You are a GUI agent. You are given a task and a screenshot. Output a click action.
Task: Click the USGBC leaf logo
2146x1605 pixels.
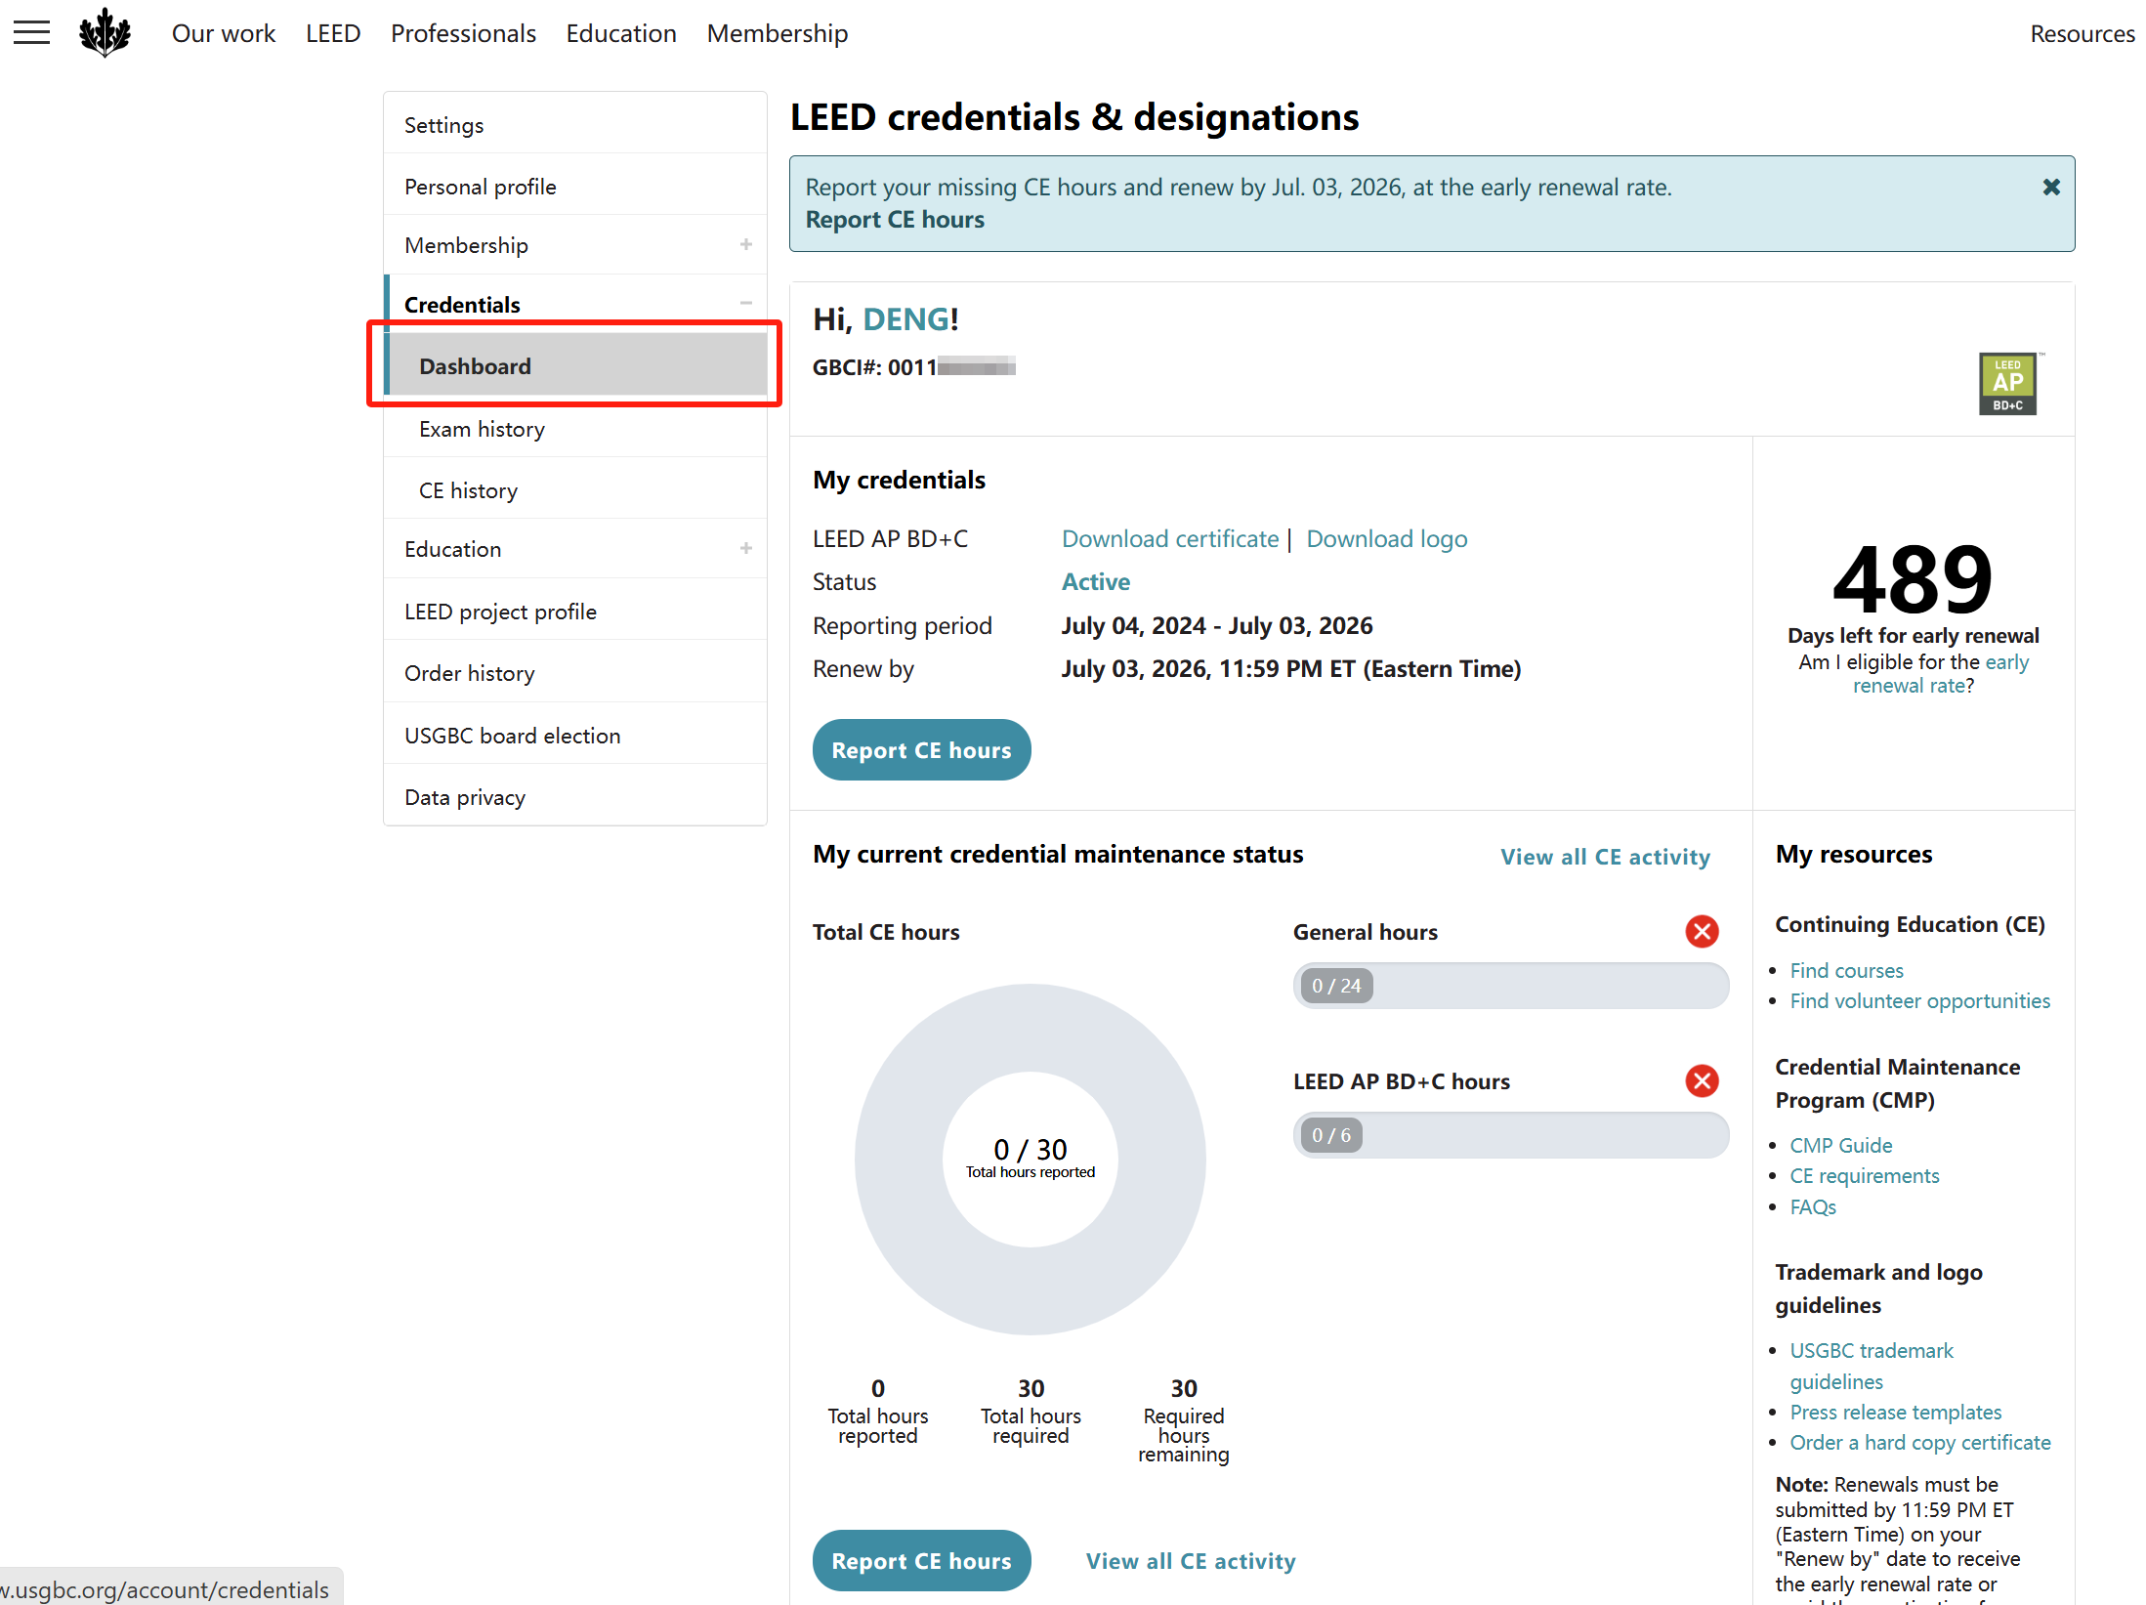click(x=105, y=33)
